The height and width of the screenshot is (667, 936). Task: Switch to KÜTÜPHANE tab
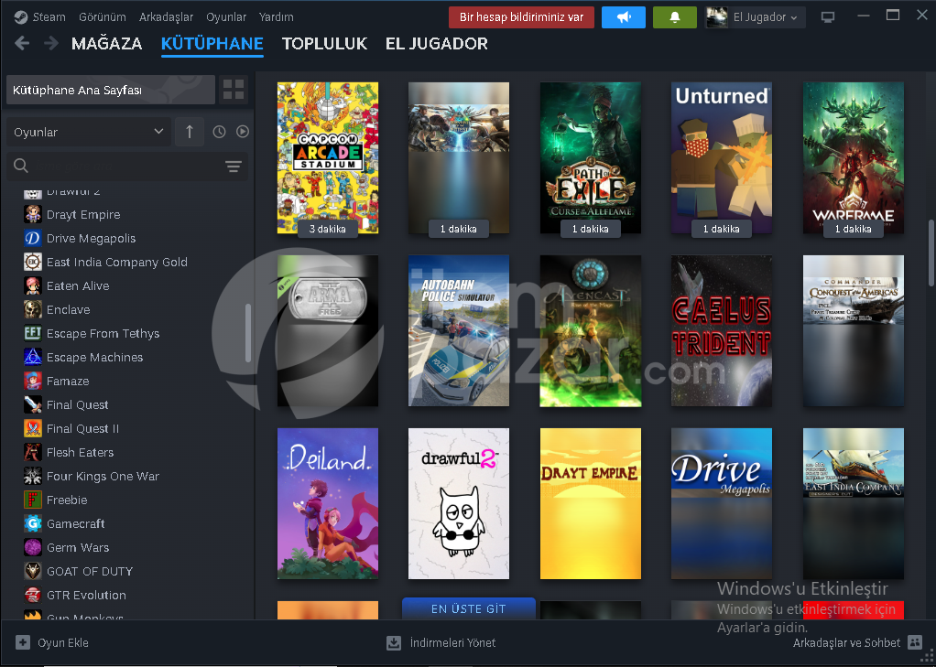coord(212,44)
